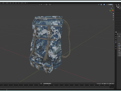This screenshot has height=91, width=121.
Task: Open the Options dropdown below shading buttons
Action: [113, 6]
